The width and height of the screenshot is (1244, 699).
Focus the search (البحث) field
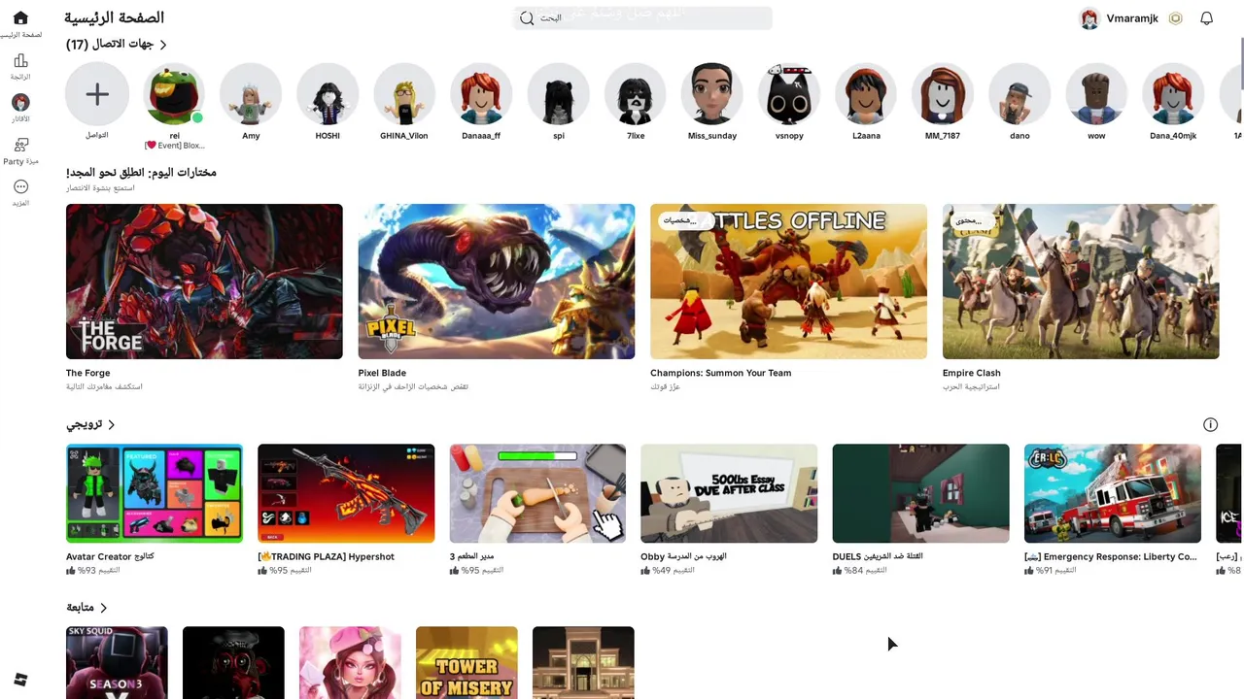[x=642, y=18]
